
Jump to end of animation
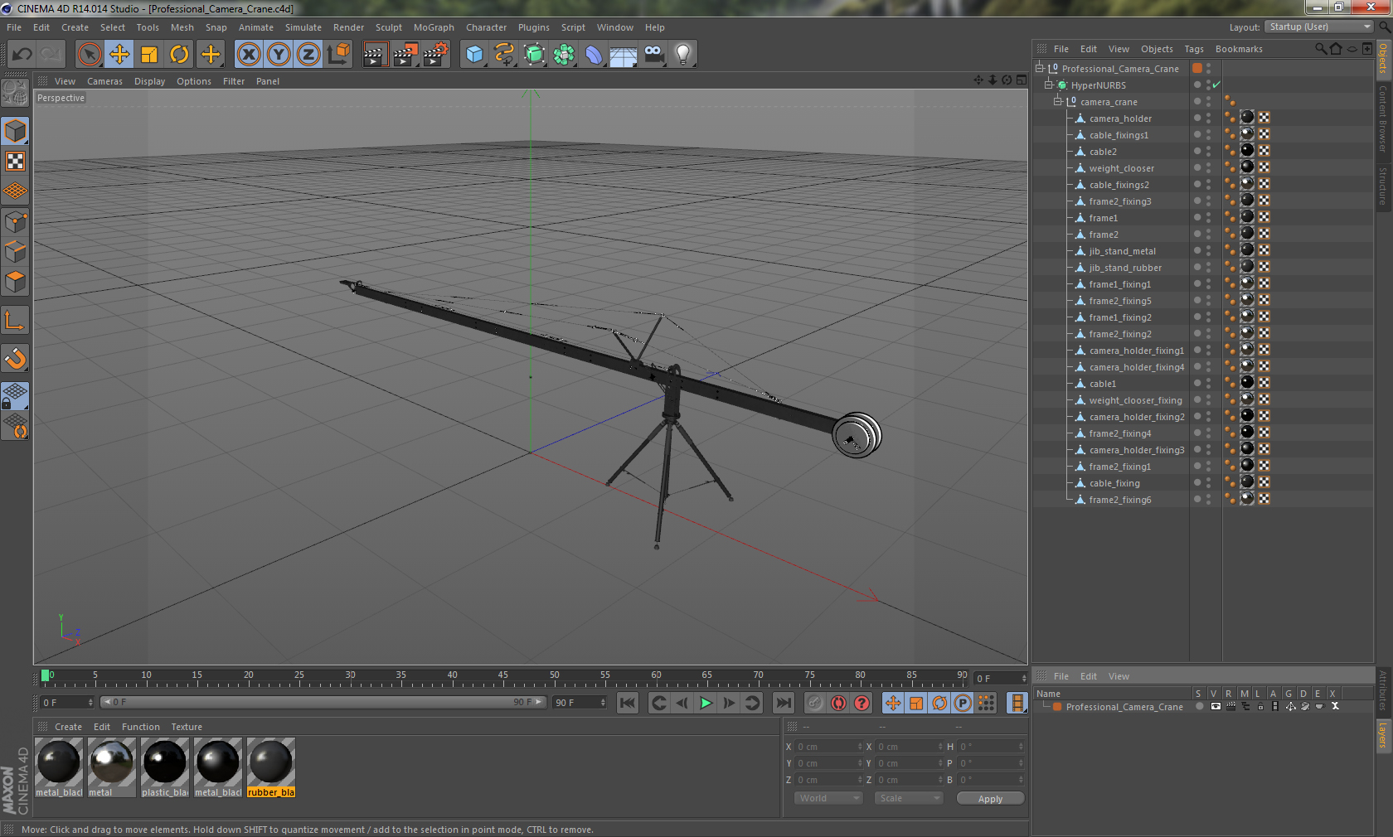pos(784,703)
